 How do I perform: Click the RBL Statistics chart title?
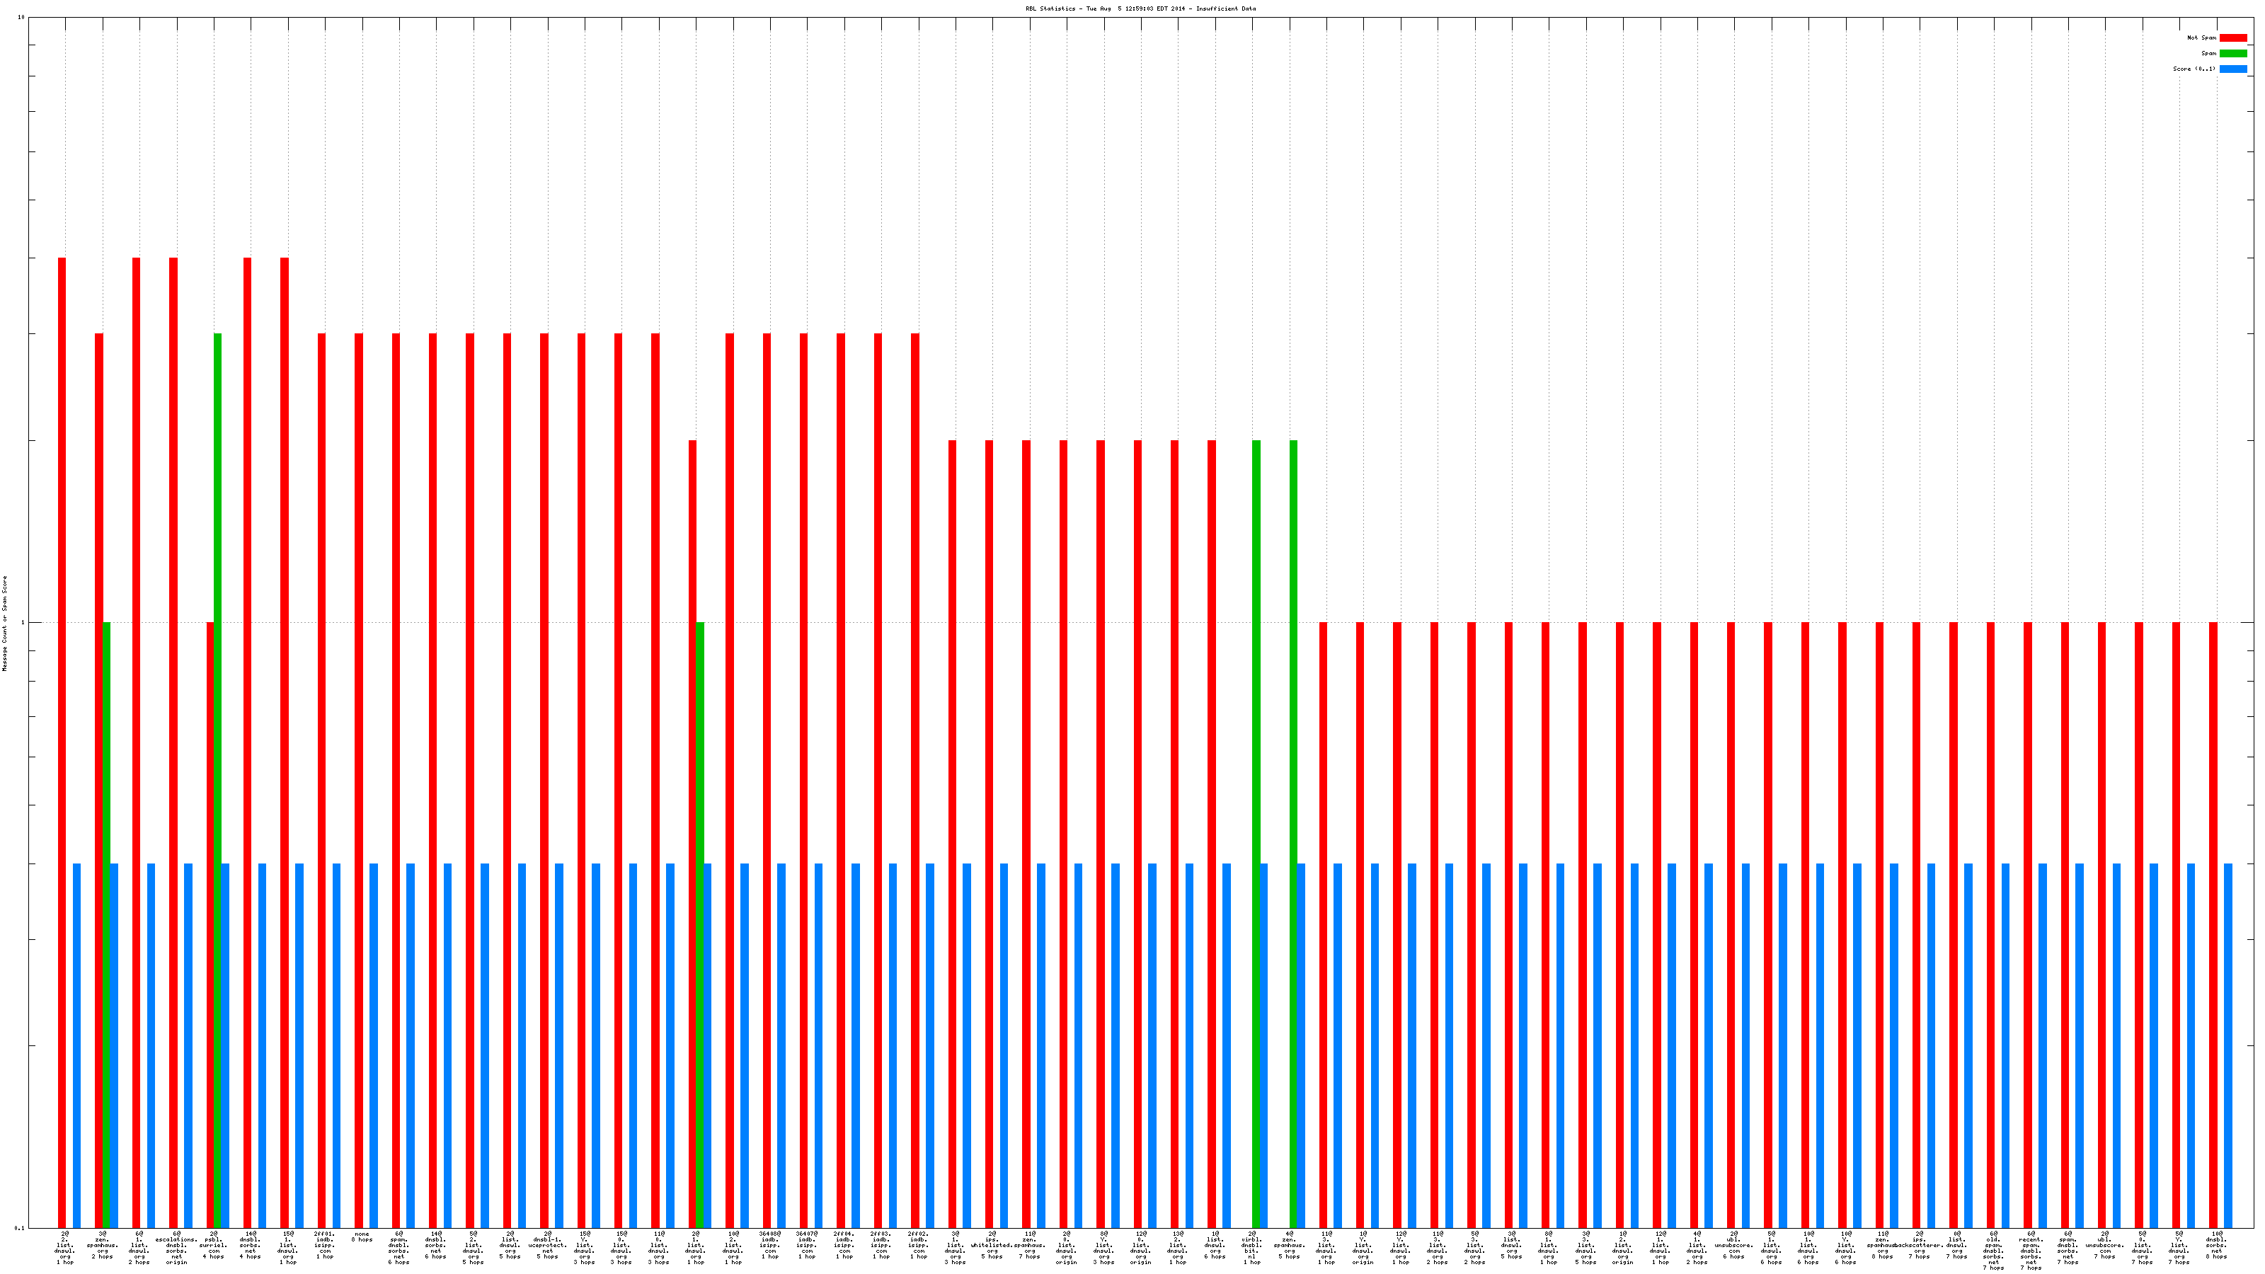[1140, 8]
